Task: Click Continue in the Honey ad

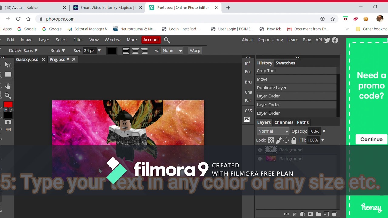Action: 371,139
